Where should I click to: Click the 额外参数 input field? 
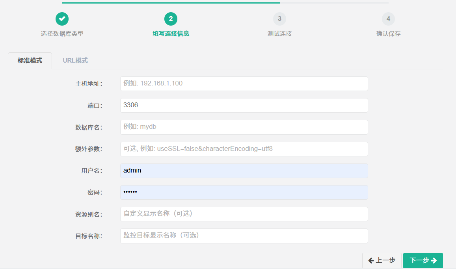click(x=244, y=149)
